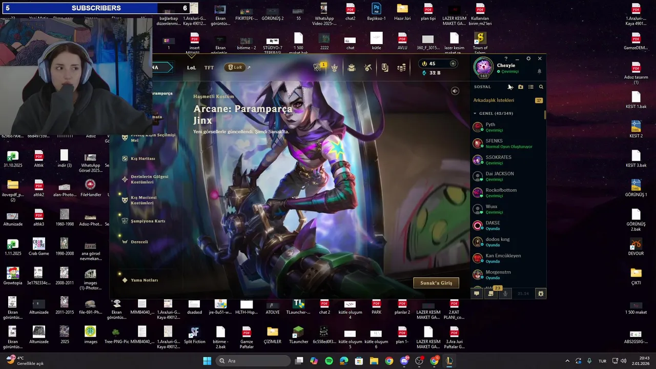Select friend Wuxx in the list
656x369 pixels.
[507, 209]
